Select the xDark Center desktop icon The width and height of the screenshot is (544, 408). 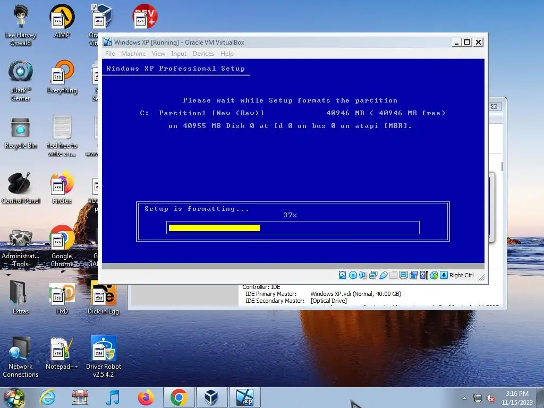coord(21,81)
